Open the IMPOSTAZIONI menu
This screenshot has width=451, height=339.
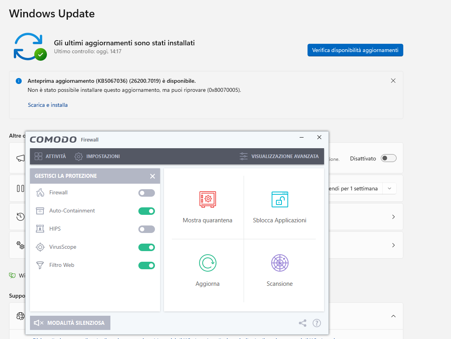[97, 156]
